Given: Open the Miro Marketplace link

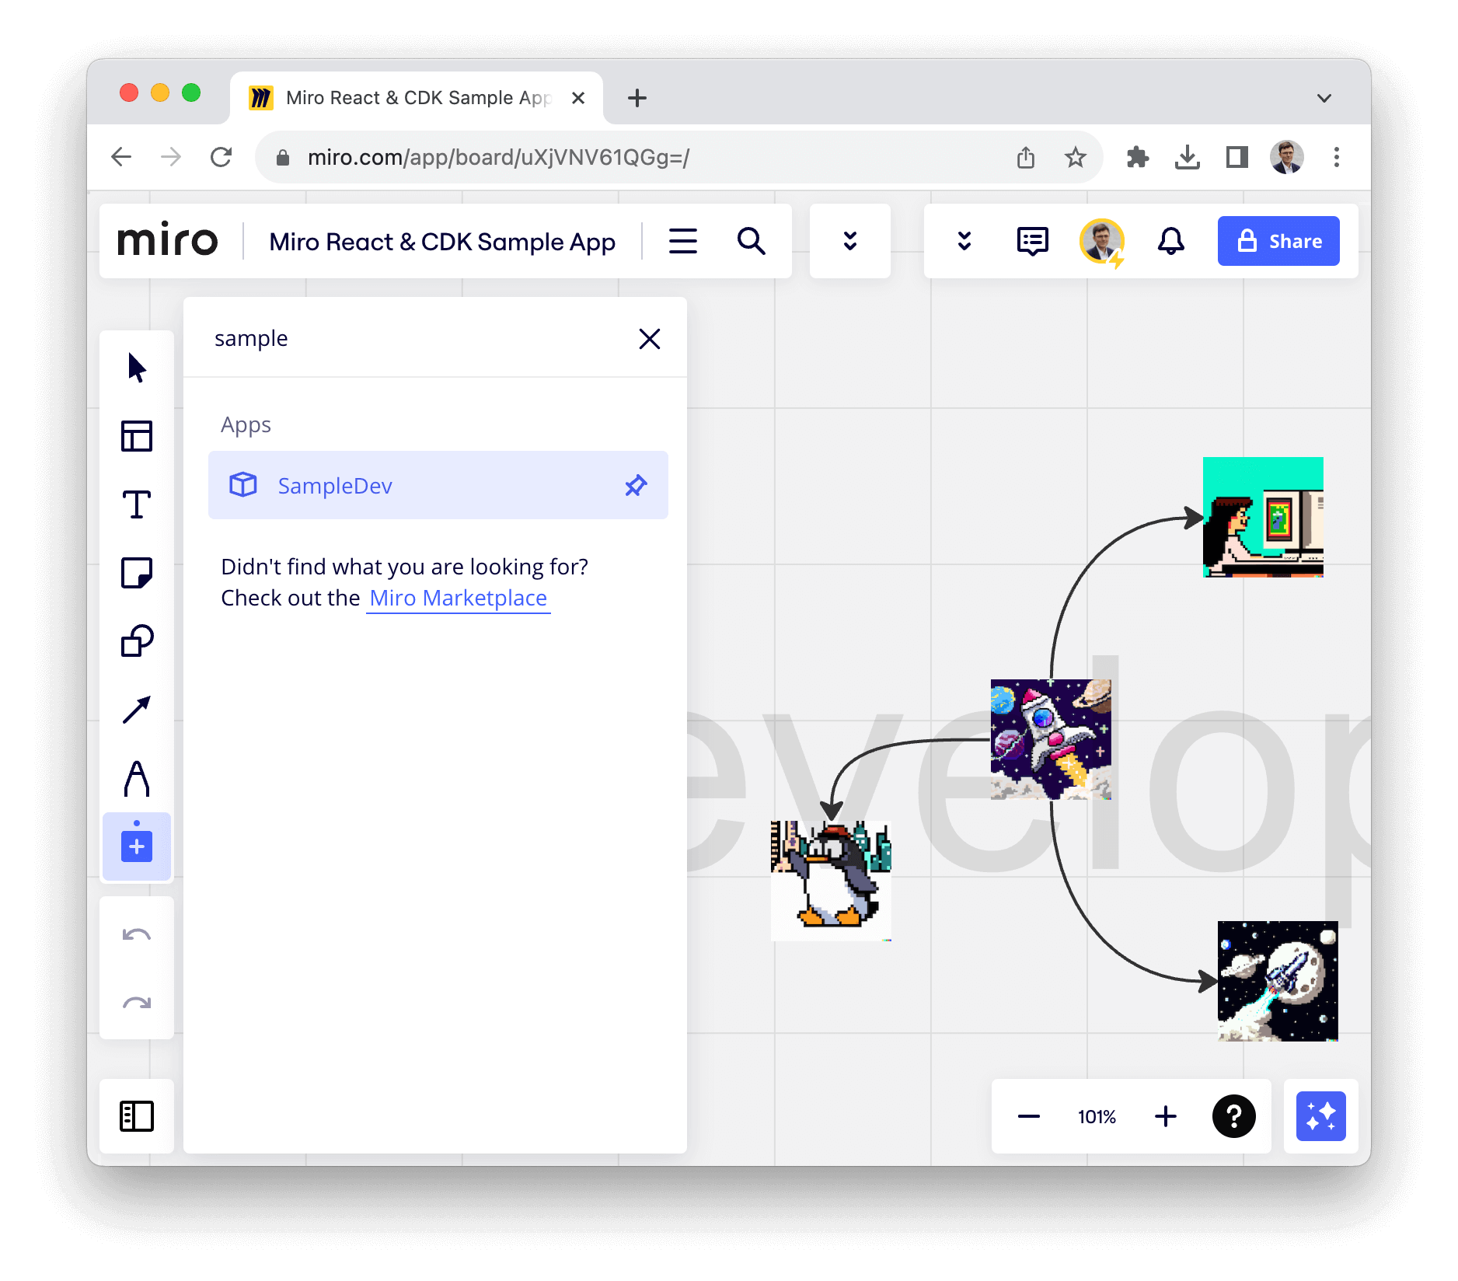Looking at the screenshot, I should (459, 598).
